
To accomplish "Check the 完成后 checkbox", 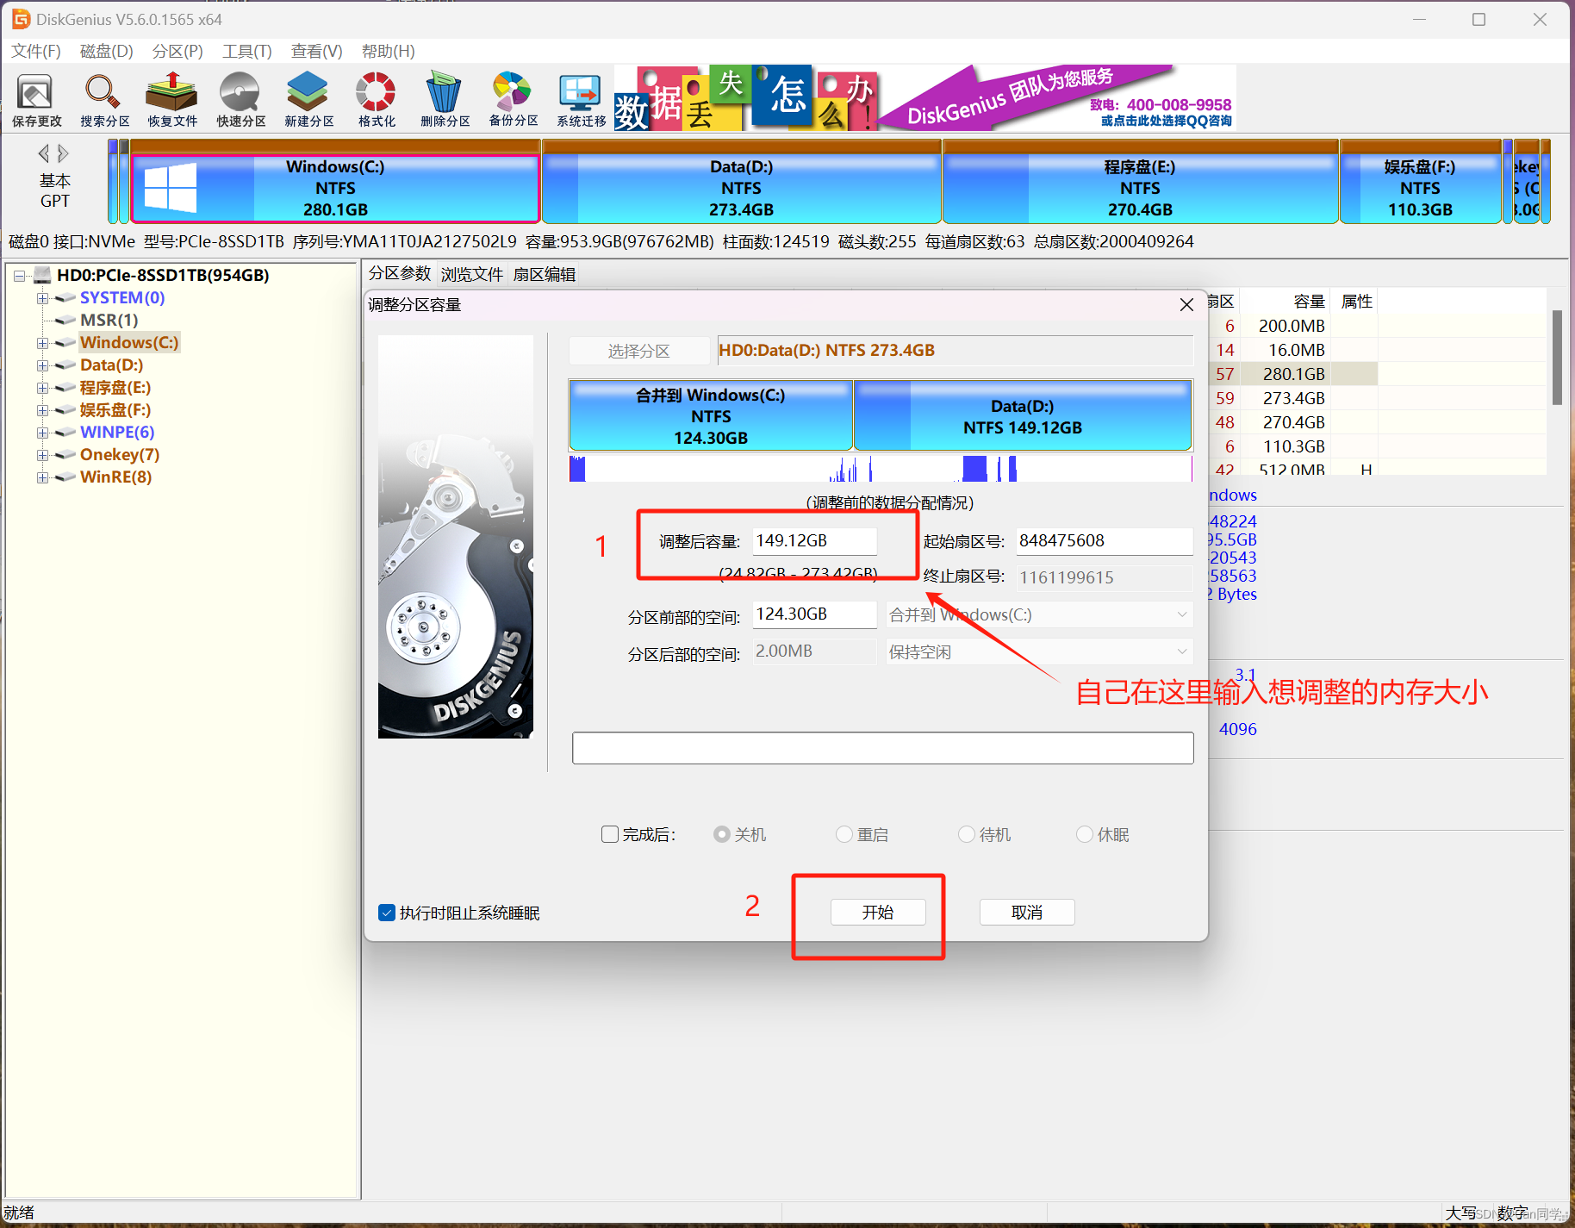I will pyautogui.click(x=610, y=834).
